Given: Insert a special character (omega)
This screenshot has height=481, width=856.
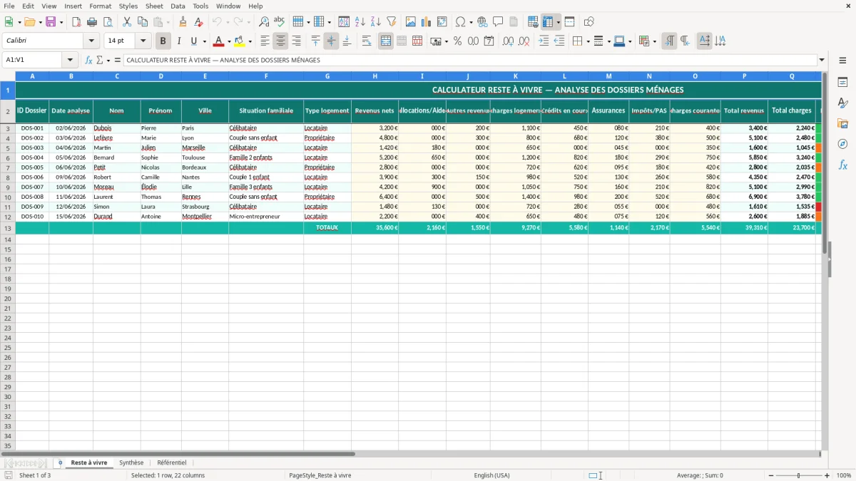Looking at the screenshot, I should tap(461, 22).
